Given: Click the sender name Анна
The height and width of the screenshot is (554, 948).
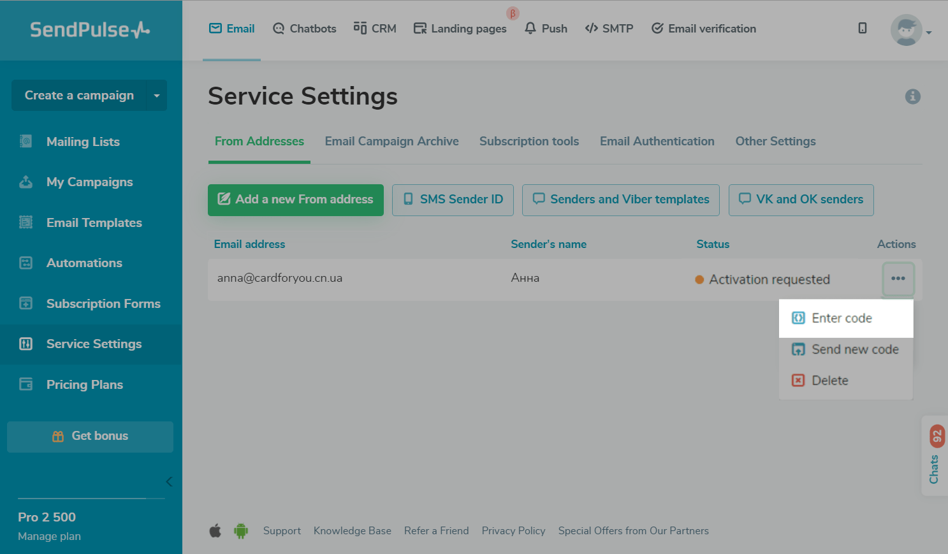Looking at the screenshot, I should point(525,278).
